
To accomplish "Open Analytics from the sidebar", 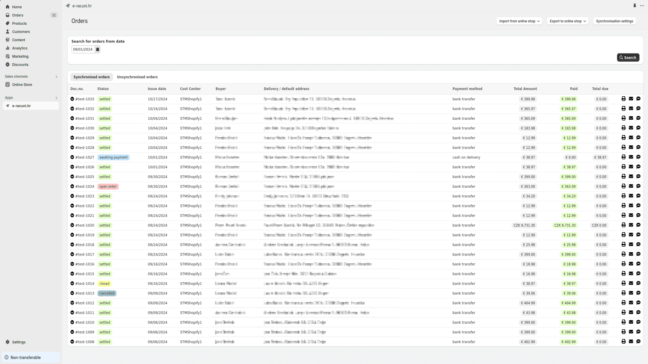I will [x=19, y=48].
